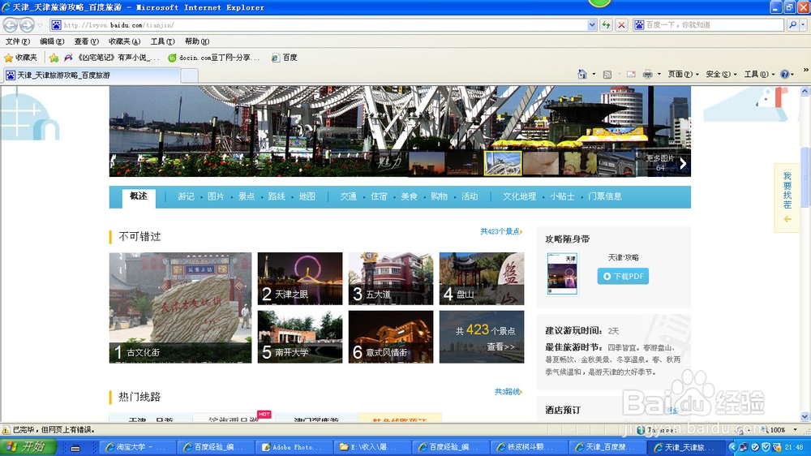811x456 pixels.
Task: Click the 天津攻略 guide cover thumbnail
Action: point(562,273)
